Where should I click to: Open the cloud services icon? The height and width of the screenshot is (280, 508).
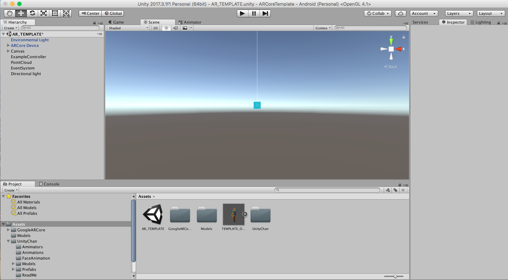click(400, 13)
